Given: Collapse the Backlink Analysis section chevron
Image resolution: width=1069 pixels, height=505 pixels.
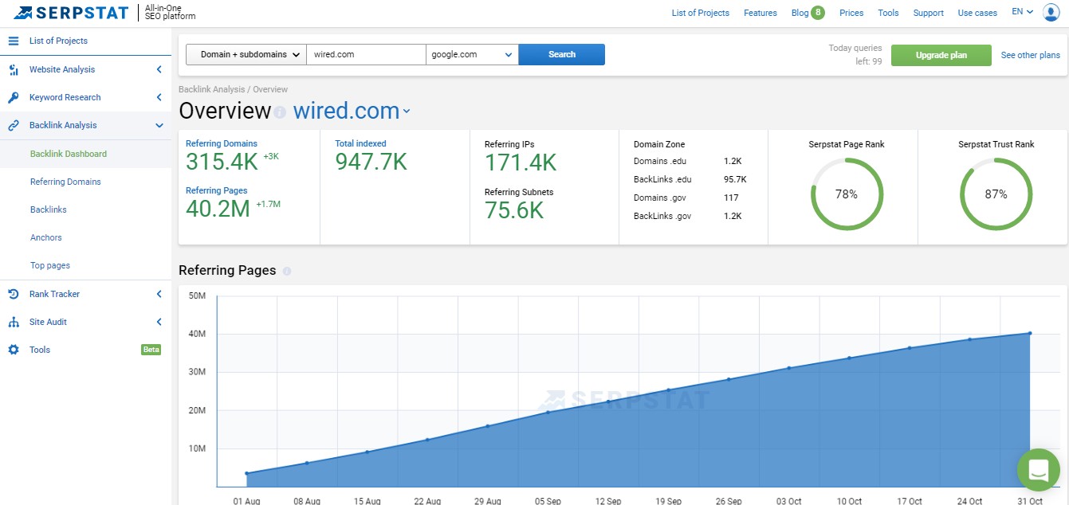Looking at the screenshot, I should [159, 125].
